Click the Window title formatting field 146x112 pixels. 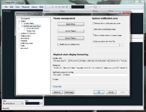click(90, 61)
